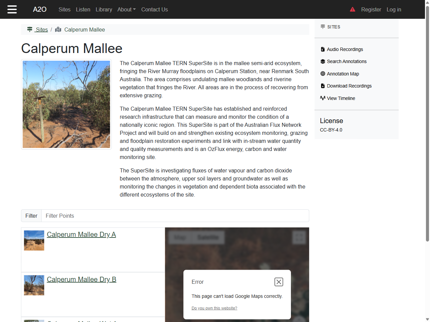Open the hamburger navigation menu

pyautogui.click(x=12, y=9)
